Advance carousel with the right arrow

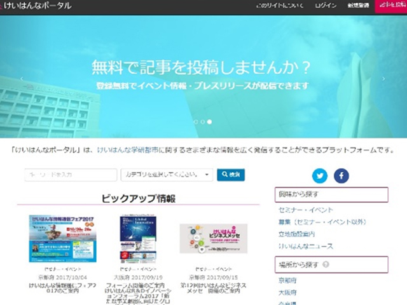coord(383,79)
